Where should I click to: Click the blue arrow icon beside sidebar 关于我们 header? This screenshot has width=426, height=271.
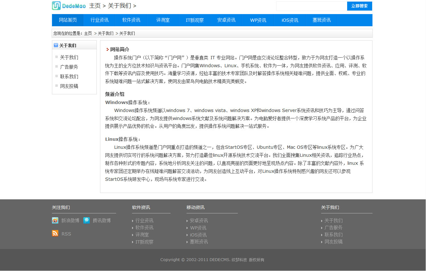pos(56,45)
